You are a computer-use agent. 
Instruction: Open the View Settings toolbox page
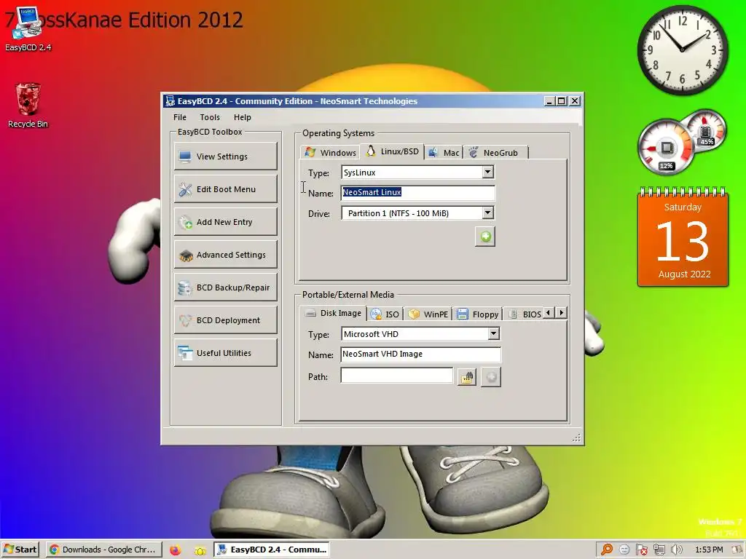tap(226, 156)
